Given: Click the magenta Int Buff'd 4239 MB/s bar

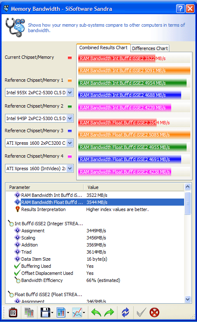Looking at the screenshot, I should tap(125, 108).
